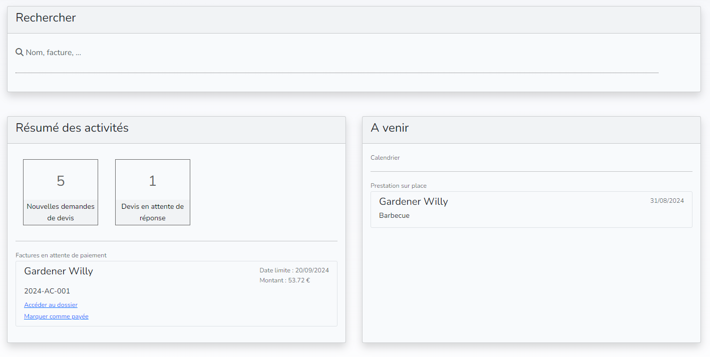The width and height of the screenshot is (710, 357).
Task: Open the Accéder au dossier link
Action: 51,305
